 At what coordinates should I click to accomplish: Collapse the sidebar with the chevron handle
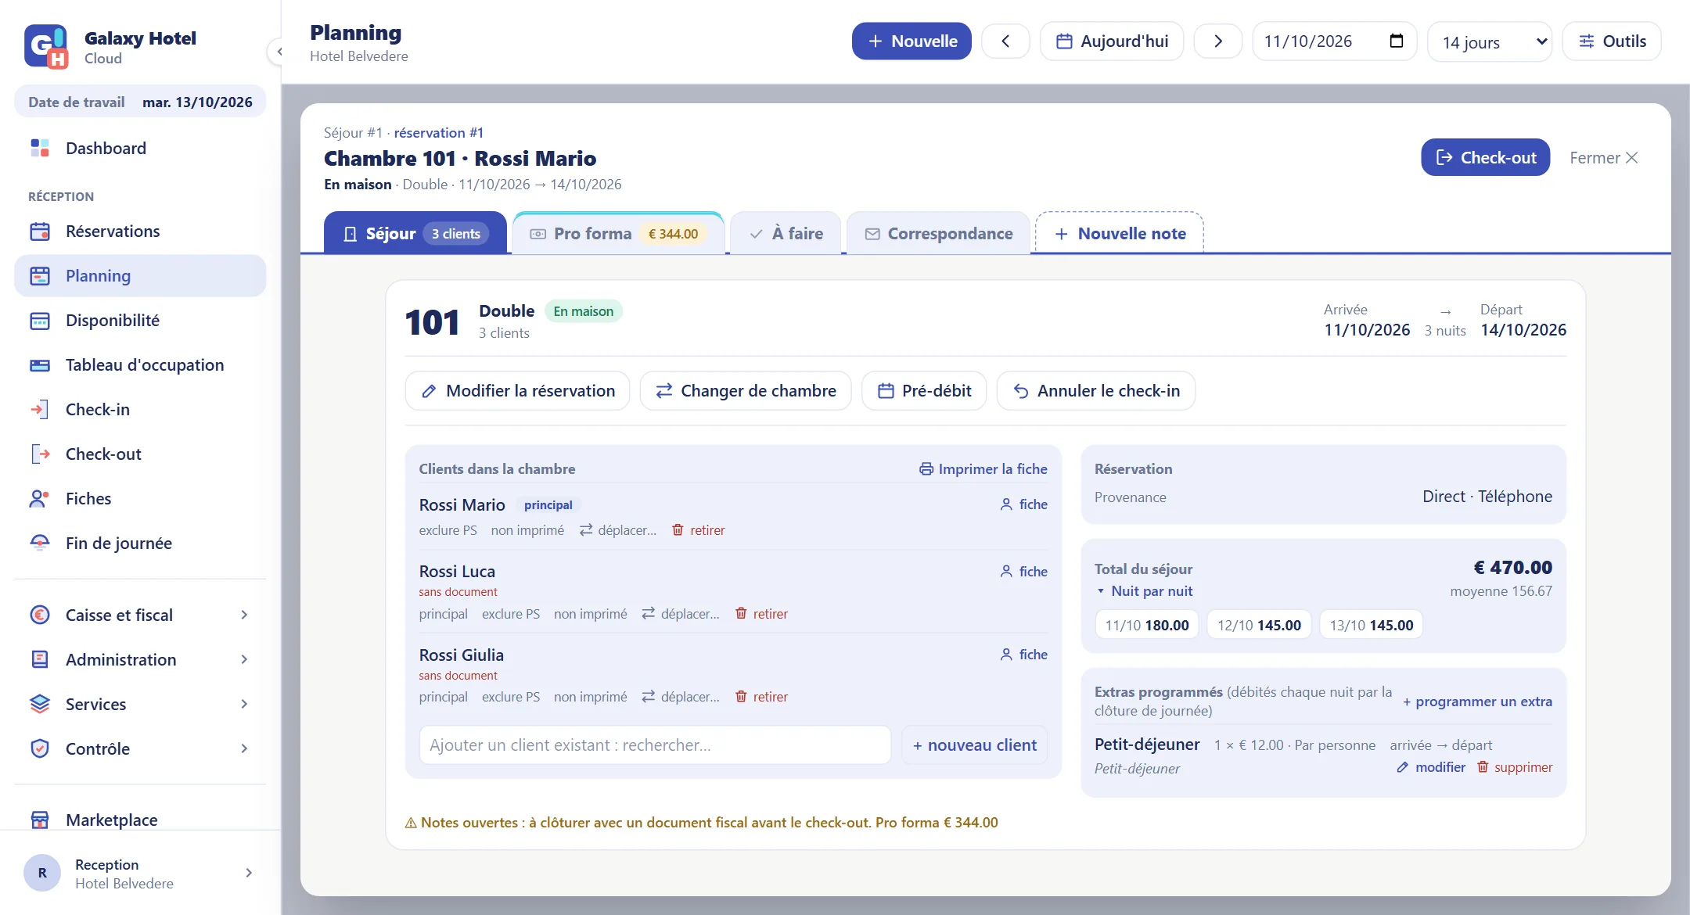(x=278, y=52)
